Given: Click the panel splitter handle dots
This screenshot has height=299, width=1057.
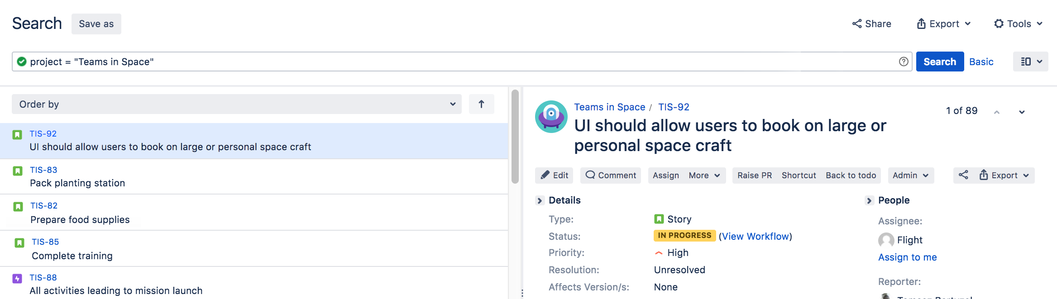Looking at the screenshot, I should (522, 293).
